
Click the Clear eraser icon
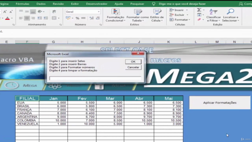coord(199,19)
